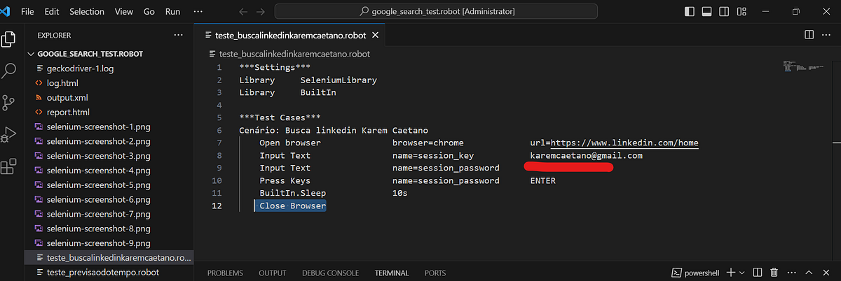This screenshot has height=281, width=841.
Task: Open the Source Control view
Action: pos(9,103)
